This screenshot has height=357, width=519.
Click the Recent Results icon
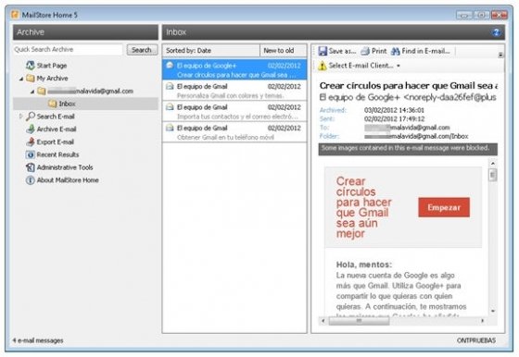coord(31,154)
